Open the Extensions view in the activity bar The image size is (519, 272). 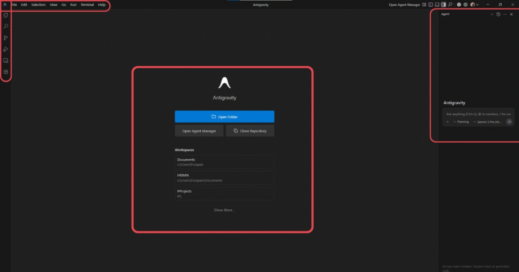[6, 72]
